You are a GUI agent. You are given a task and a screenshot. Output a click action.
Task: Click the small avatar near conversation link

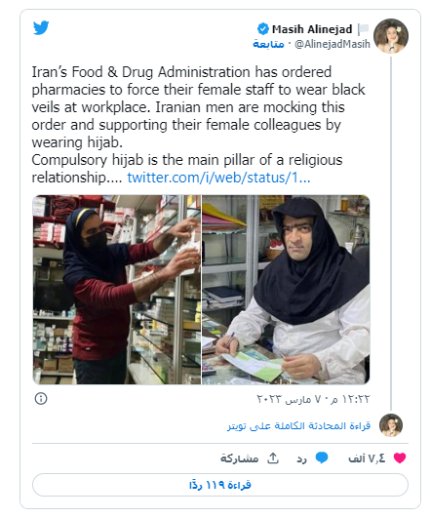[x=391, y=425]
